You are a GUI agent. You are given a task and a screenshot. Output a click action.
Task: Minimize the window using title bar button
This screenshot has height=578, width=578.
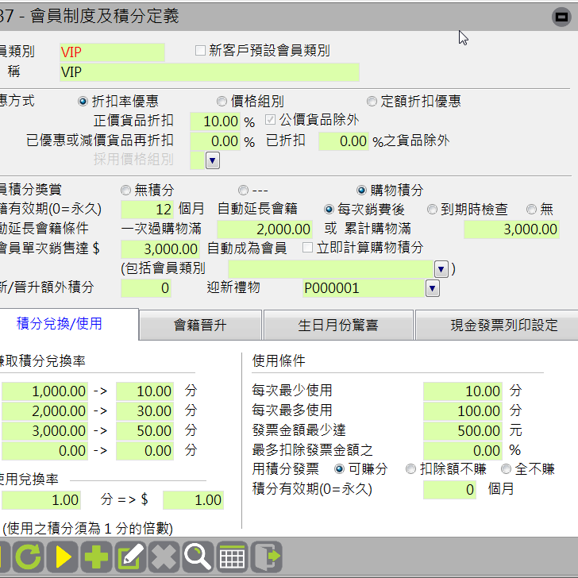point(559,15)
